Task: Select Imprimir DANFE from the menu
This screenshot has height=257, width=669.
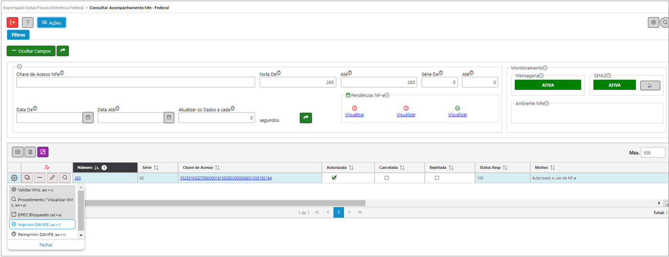Action: tap(42, 224)
